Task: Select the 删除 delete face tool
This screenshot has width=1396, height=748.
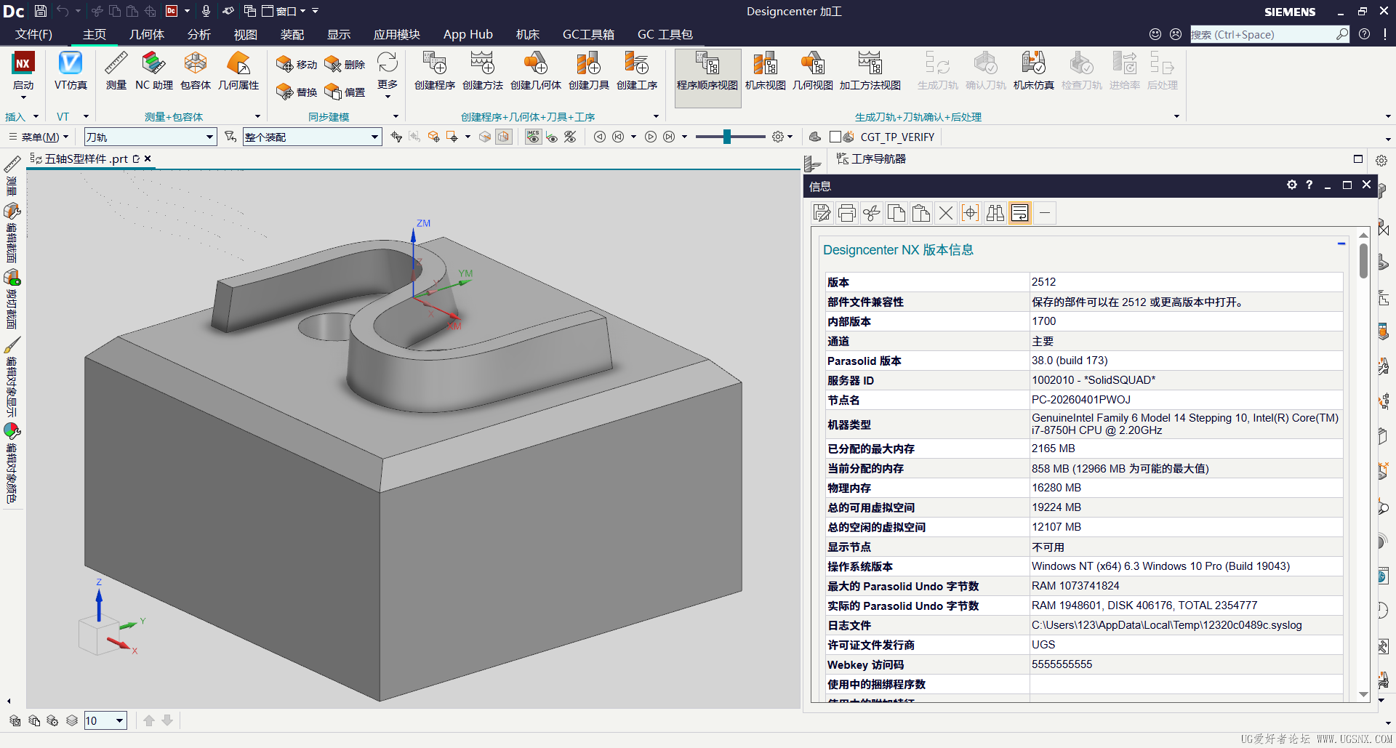Action: tap(345, 65)
